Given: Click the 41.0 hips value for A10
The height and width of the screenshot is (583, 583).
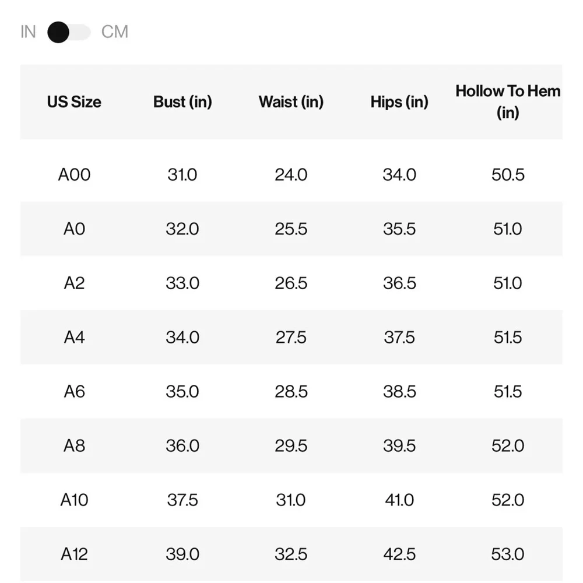Looking at the screenshot, I should click(399, 500).
